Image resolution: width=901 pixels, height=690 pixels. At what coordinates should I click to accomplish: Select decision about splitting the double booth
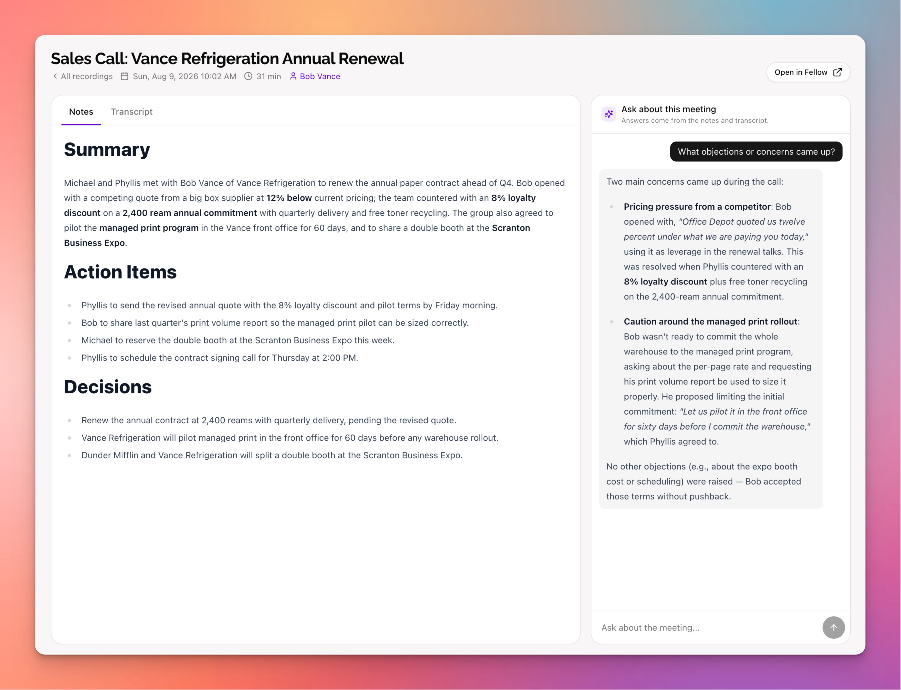(x=272, y=455)
